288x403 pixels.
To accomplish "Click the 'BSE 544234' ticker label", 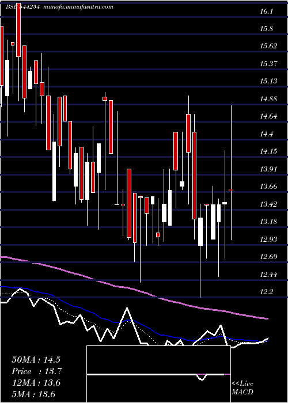I will 22,7.
